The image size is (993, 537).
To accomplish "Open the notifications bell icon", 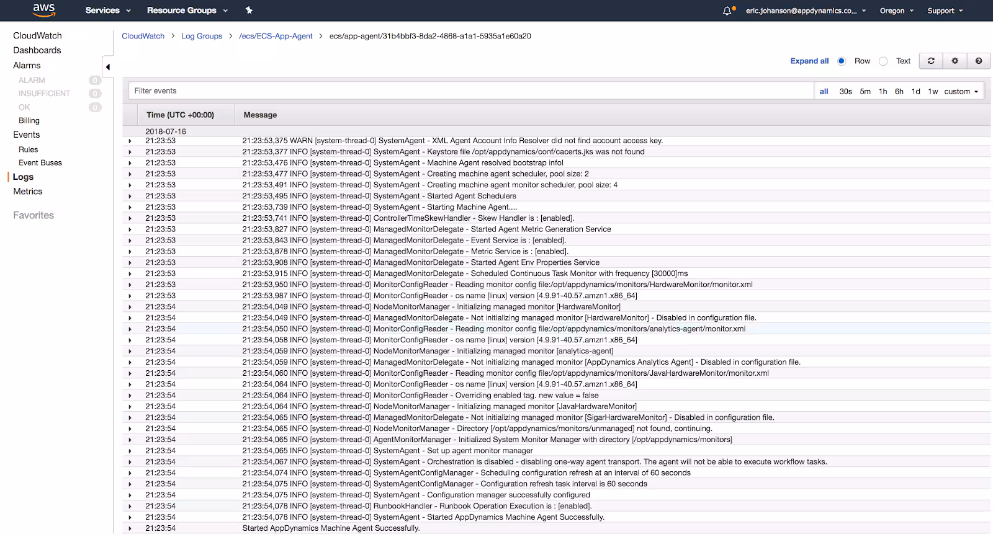I will pyautogui.click(x=727, y=11).
